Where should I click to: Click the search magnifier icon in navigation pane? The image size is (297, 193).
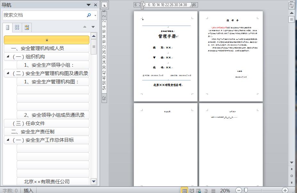tap(89, 15)
